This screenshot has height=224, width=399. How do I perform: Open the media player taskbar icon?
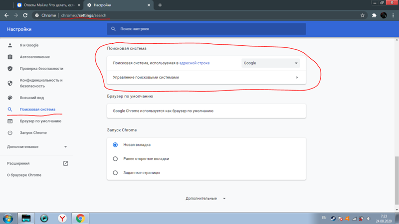coord(44,219)
